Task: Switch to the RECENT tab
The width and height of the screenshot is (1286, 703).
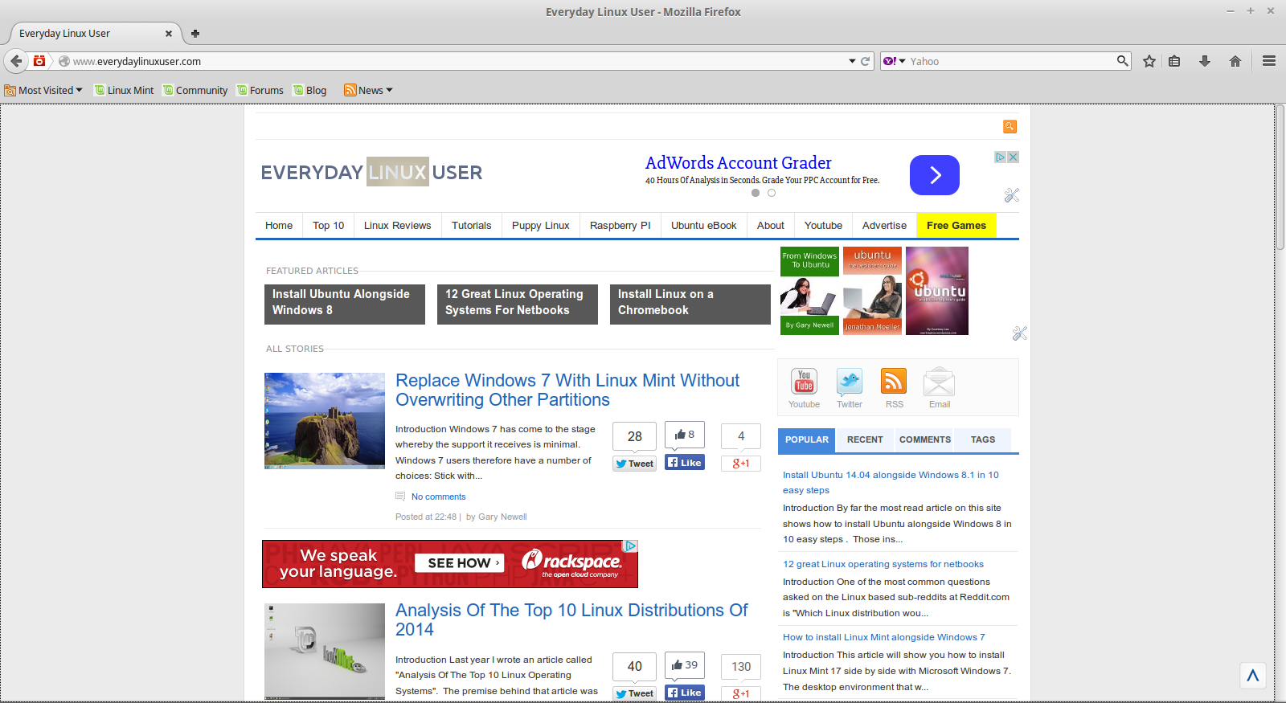Action: [x=865, y=440]
